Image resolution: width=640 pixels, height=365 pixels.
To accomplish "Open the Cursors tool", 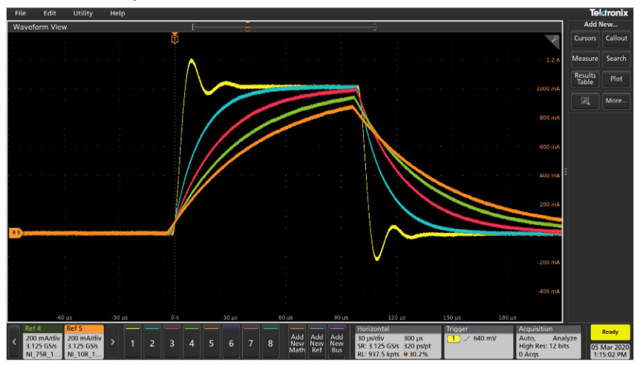I will (584, 38).
